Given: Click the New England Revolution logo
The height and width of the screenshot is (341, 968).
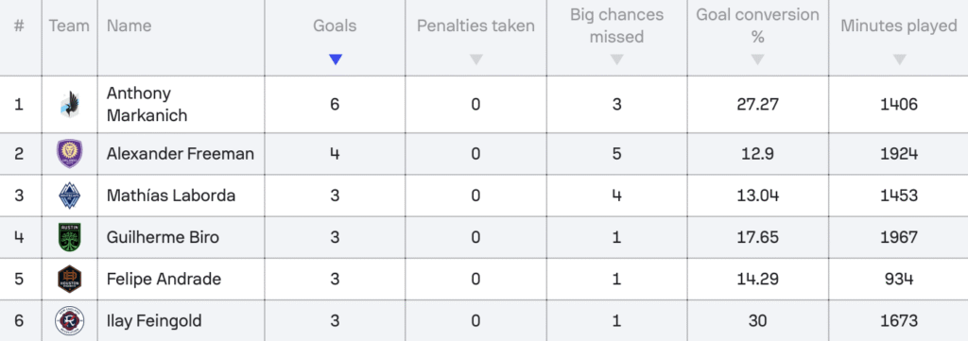Looking at the screenshot, I should coord(69,321).
